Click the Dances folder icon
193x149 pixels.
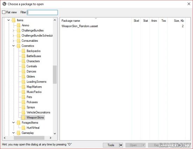tap(24, 71)
